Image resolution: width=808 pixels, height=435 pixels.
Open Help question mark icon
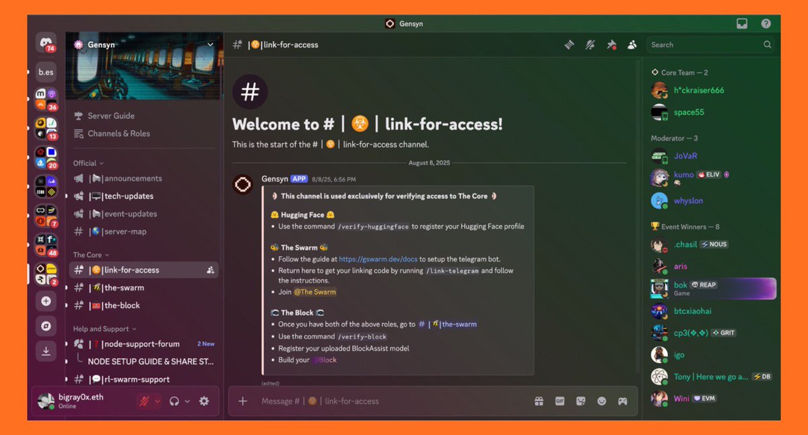766,24
